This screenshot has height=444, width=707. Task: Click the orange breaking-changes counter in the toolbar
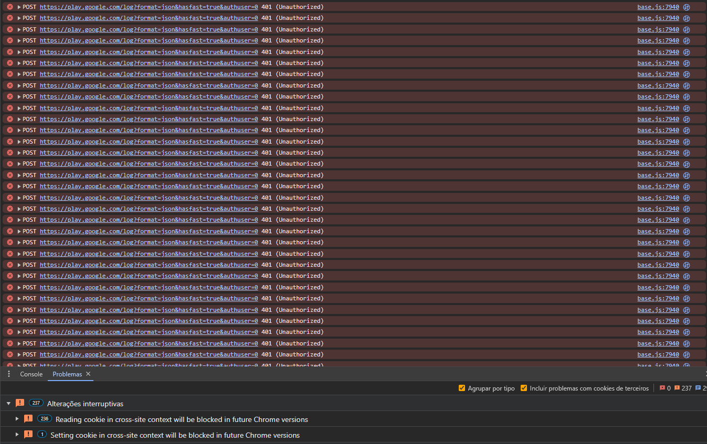[x=683, y=388]
